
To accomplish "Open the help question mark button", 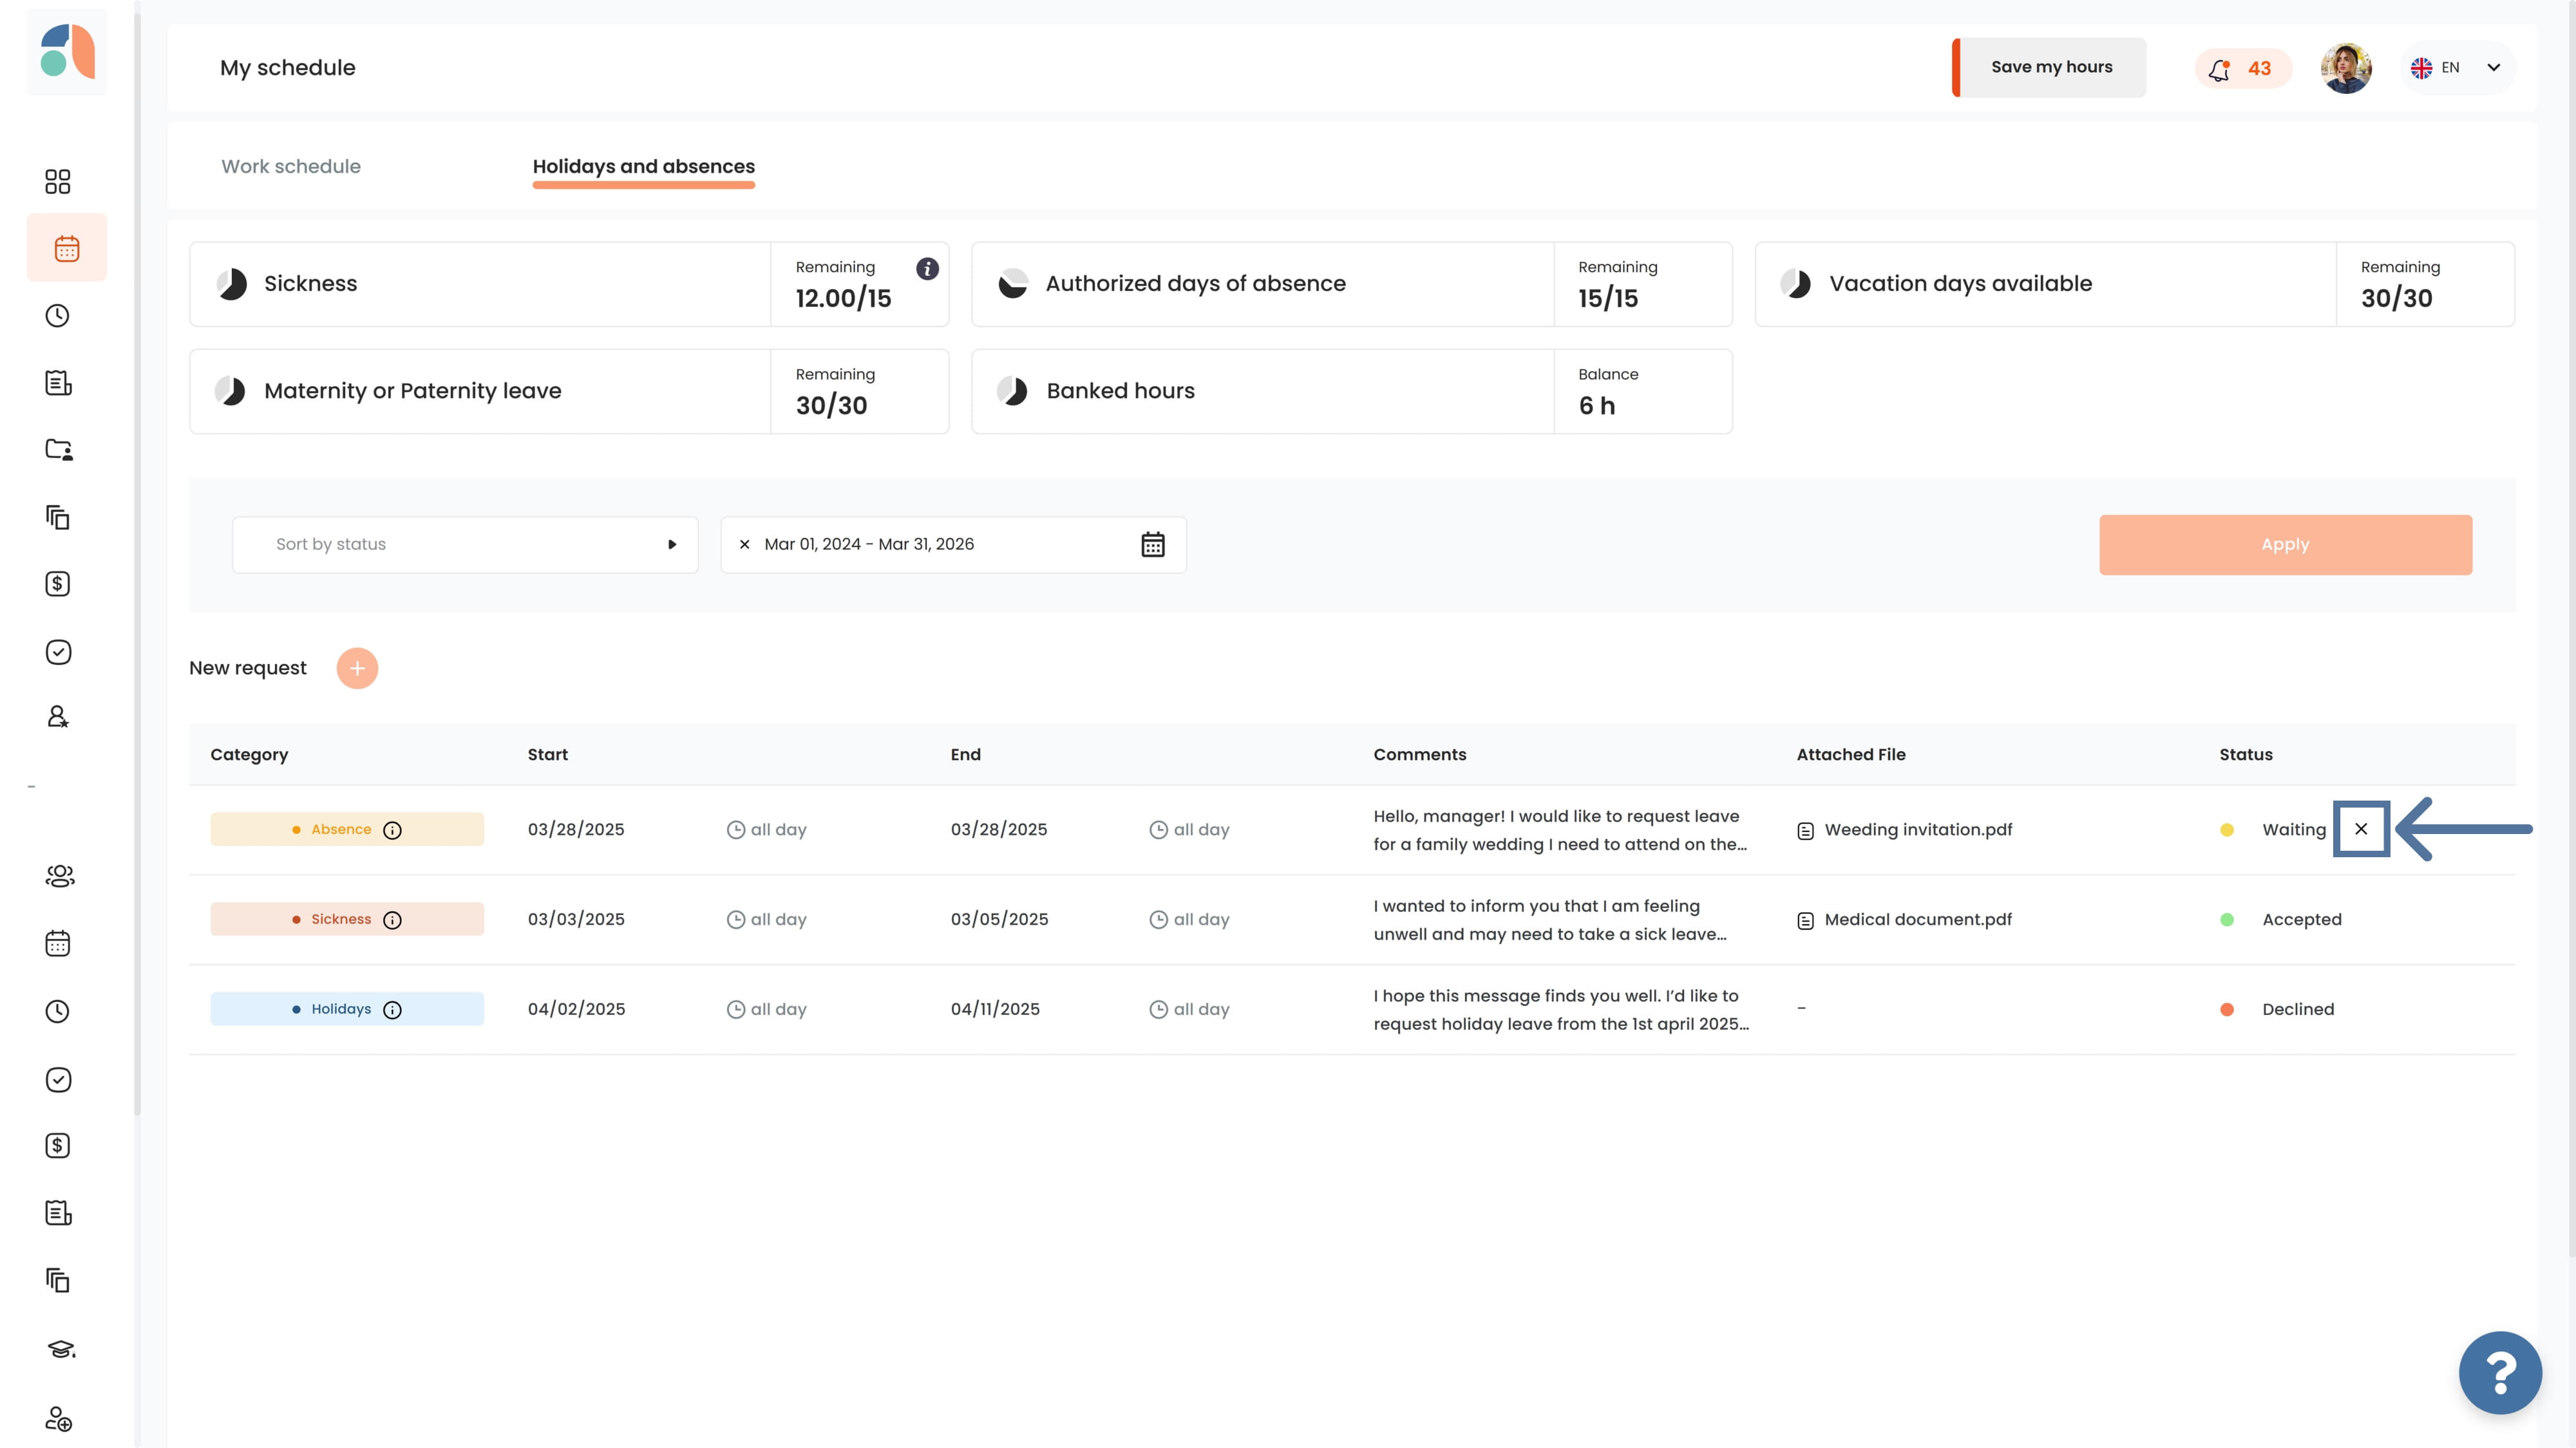I will [x=2500, y=1373].
